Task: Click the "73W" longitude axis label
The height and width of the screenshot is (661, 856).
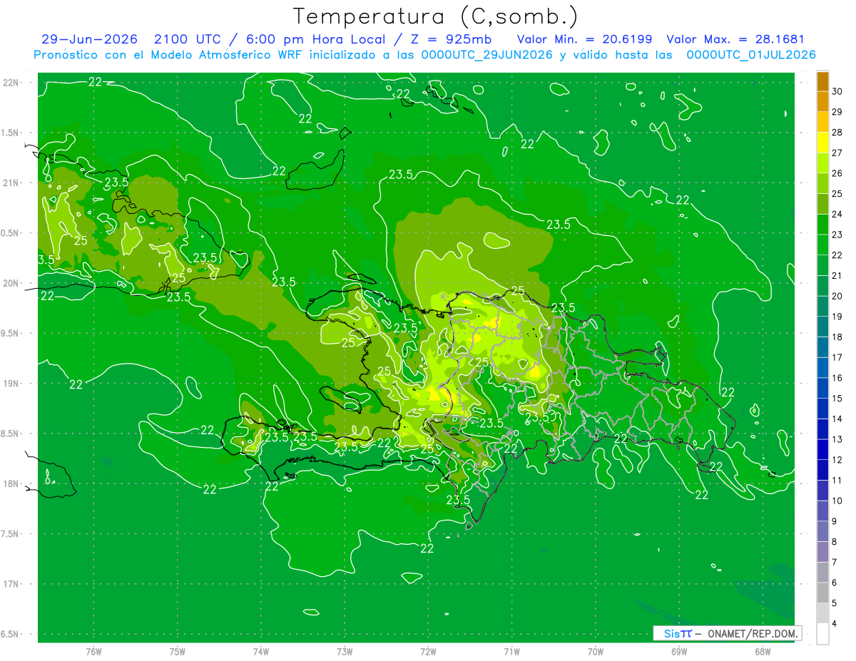Action: (345, 651)
